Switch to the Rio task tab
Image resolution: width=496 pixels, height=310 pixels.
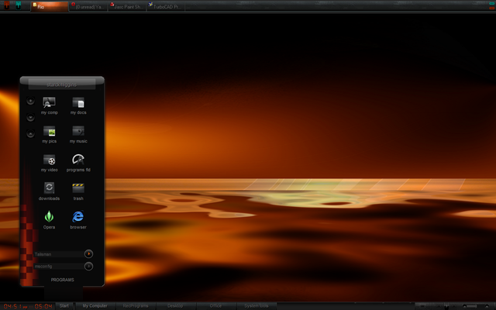(x=50, y=6)
